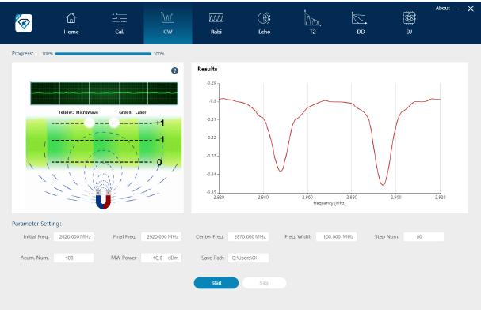Click the progress bar track
This screenshot has height=313, width=481.
(x=103, y=54)
